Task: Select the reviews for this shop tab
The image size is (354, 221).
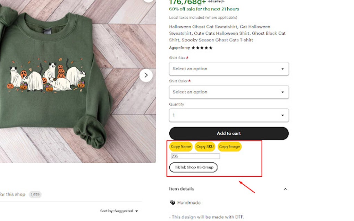Action: click(12, 194)
